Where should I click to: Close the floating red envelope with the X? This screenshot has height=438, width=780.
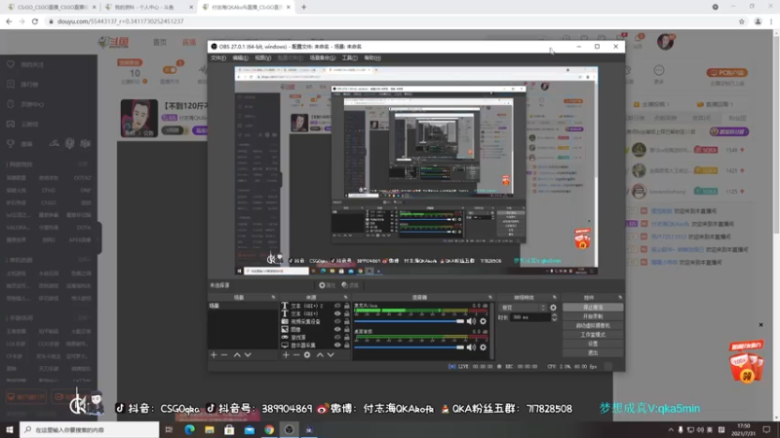click(x=760, y=325)
